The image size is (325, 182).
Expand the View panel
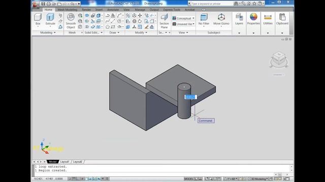[183, 32]
